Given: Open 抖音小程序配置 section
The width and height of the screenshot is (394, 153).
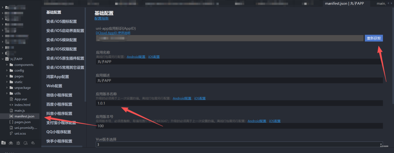Looking at the screenshot, I should [x=59, y=114].
